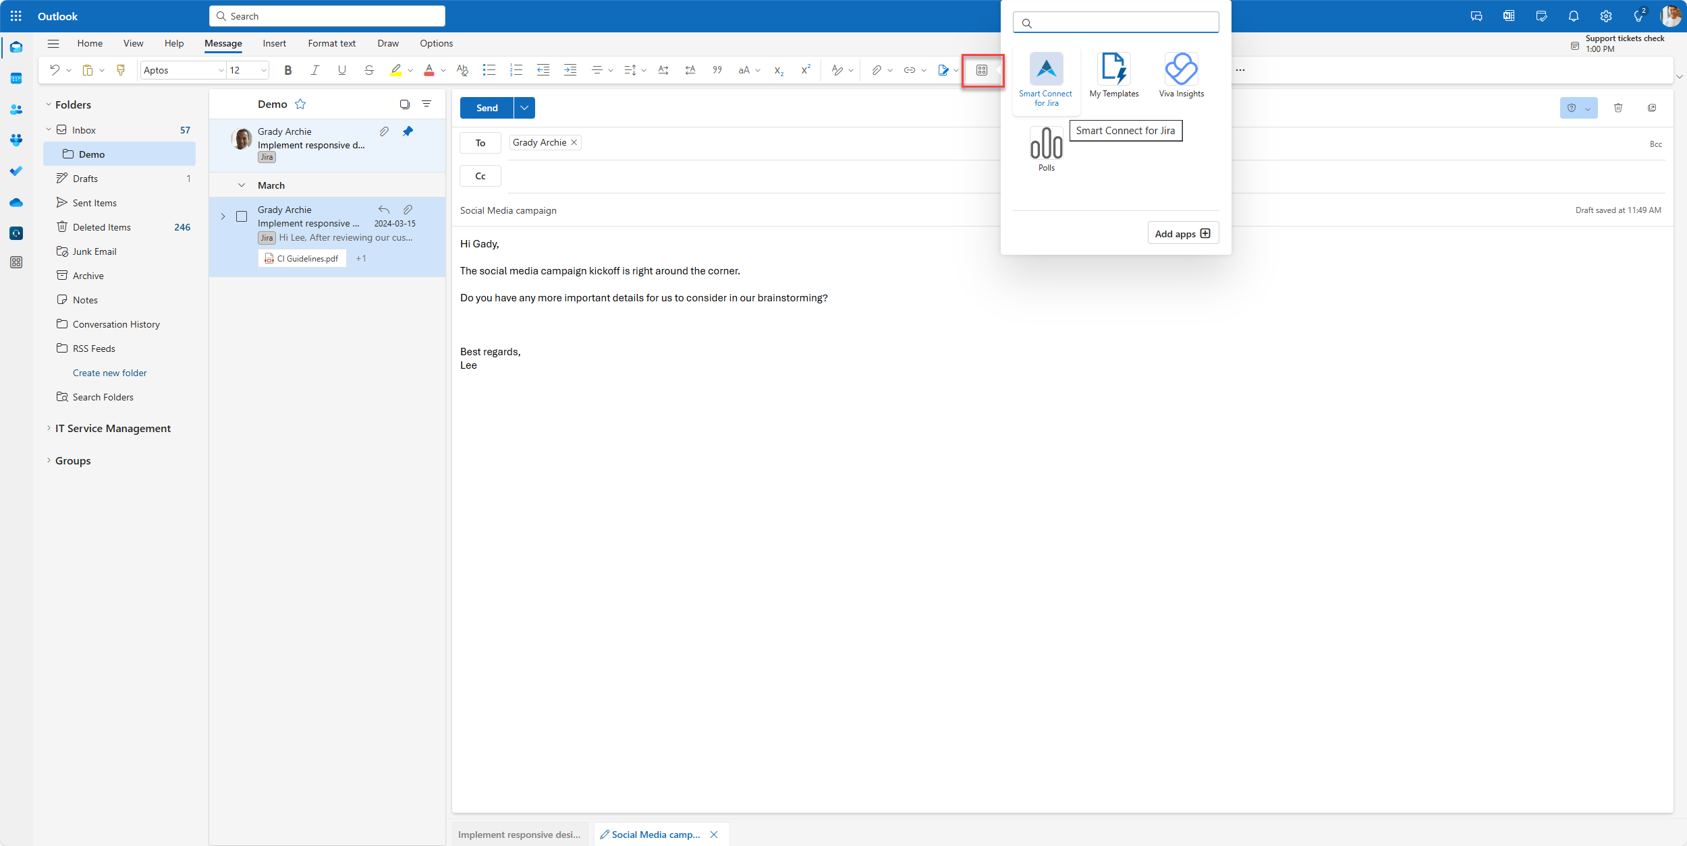Screen dimensions: 1687x846
Task: Open Calendar from left app rail
Action: click(x=16, y=78)
